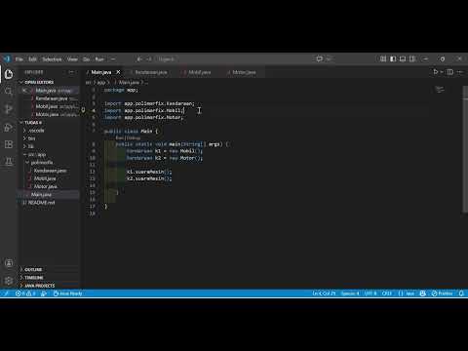Image resolution: width=468 pixels, height=351 pixels.
Task: Click the remote window icon in status bar
Action: pos(6,293)
